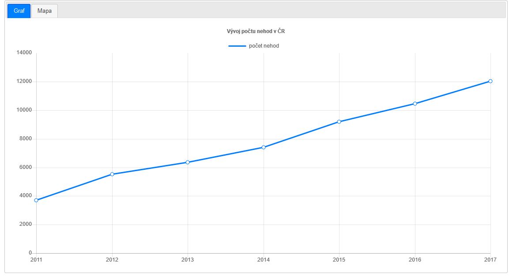513x277 pixels.
Task: Pick the 2015 data point on the chart
Action: coord(339,122)
